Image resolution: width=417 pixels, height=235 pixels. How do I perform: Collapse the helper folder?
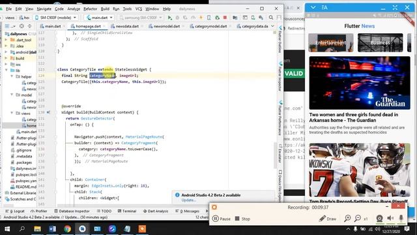tap(12, 77)
